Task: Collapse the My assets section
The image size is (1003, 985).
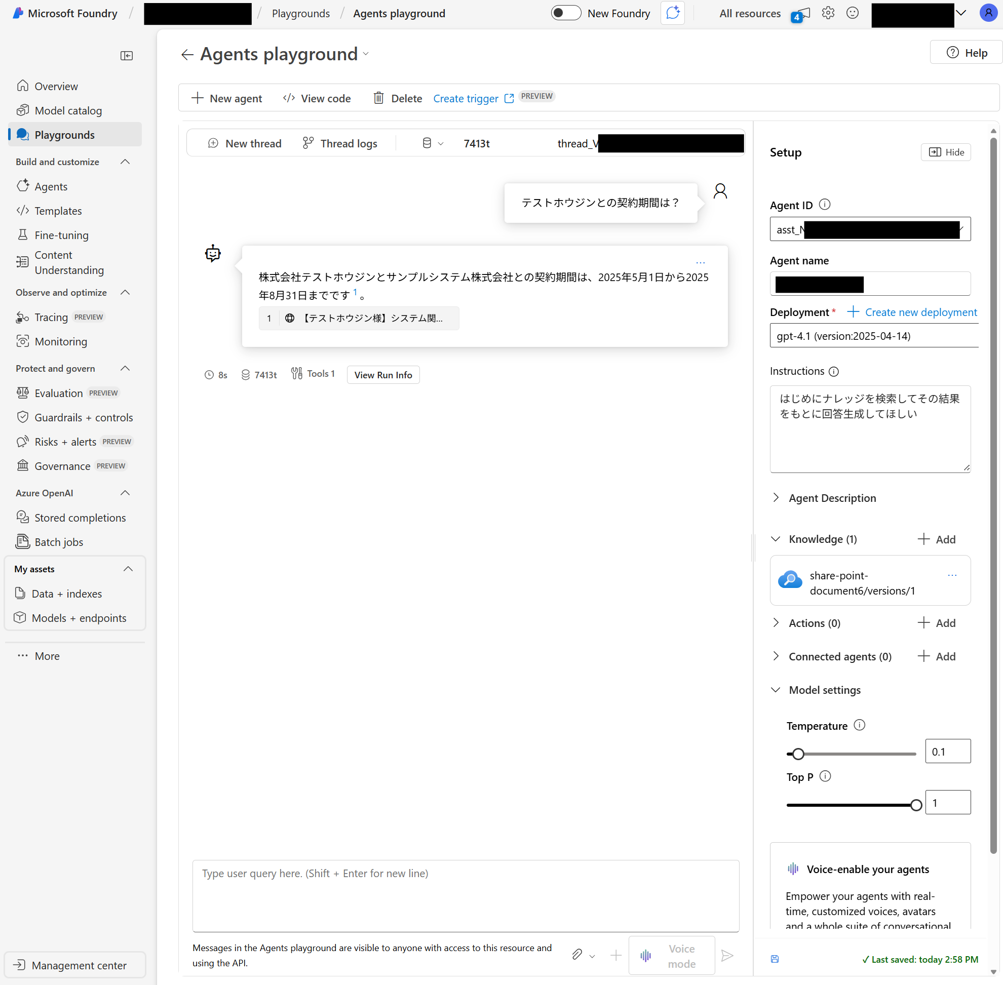Action: click(x=128, y=569)
